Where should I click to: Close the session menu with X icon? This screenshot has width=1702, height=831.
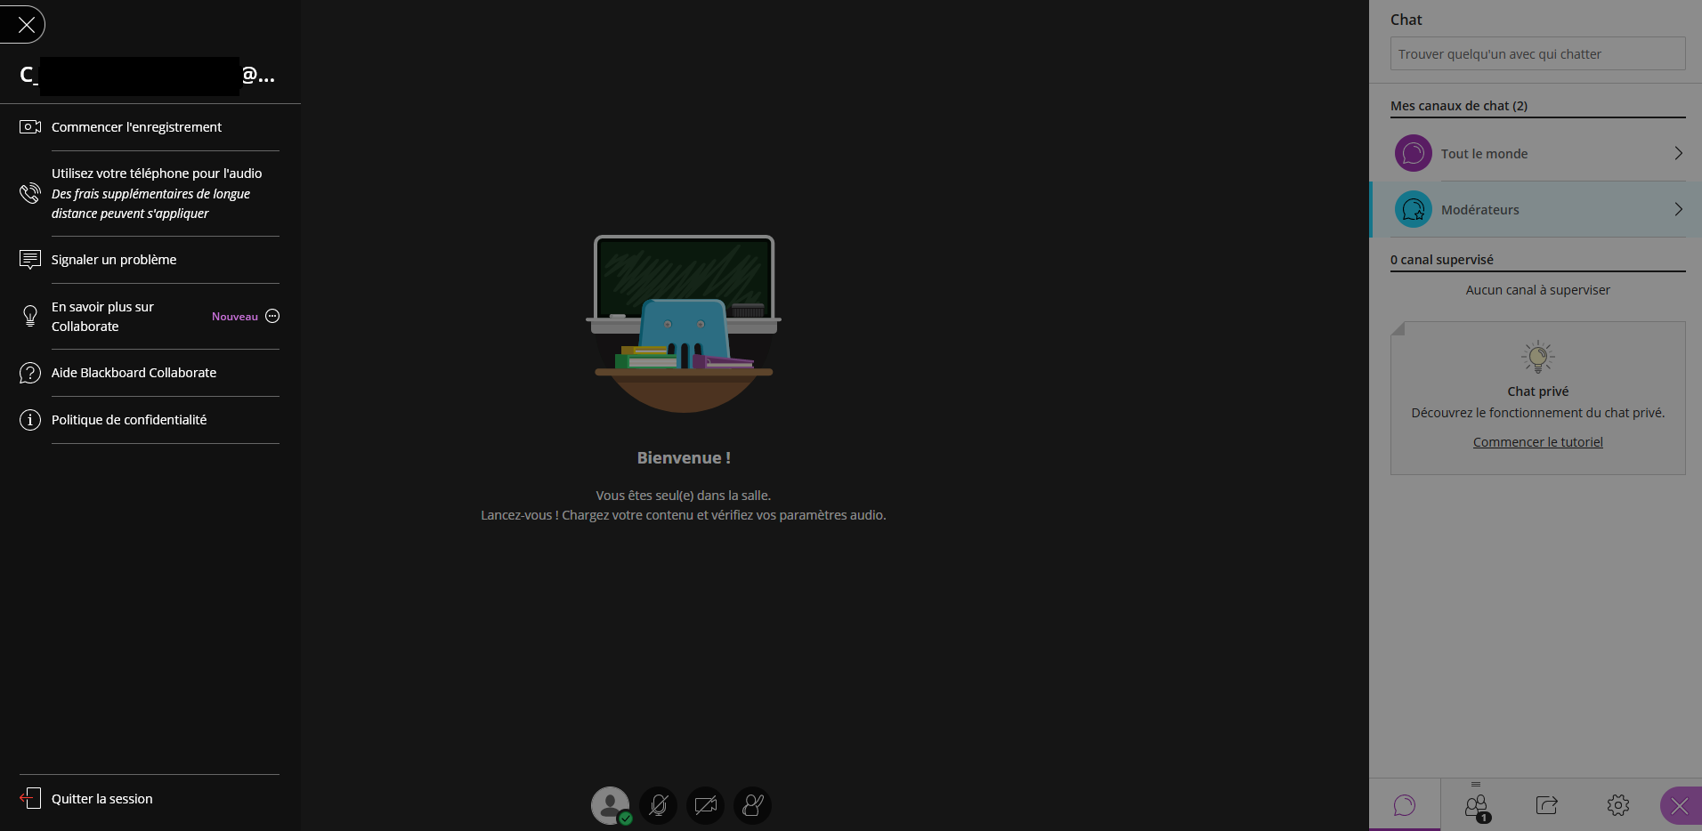click(x=27, y=25)
